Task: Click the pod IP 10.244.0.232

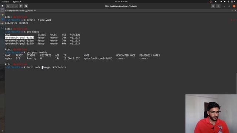Action: pos(71,58)
